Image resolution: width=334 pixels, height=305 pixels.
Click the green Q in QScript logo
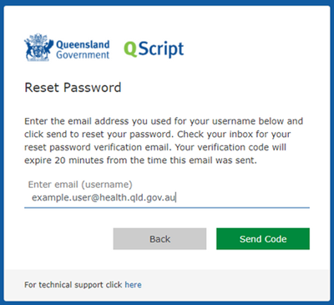click(130, 49)
